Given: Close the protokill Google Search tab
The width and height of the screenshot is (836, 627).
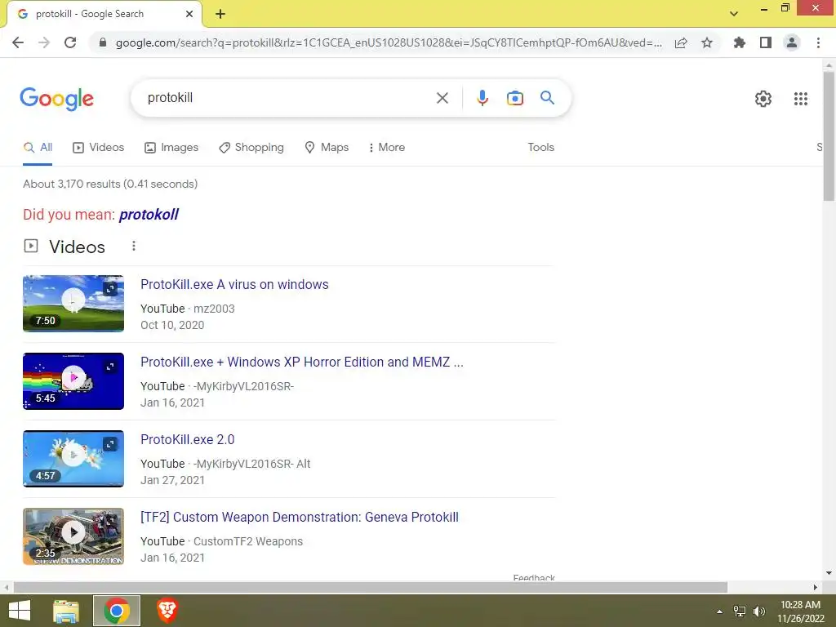Looking at the screenshot, I should click(x=189, y=14).
